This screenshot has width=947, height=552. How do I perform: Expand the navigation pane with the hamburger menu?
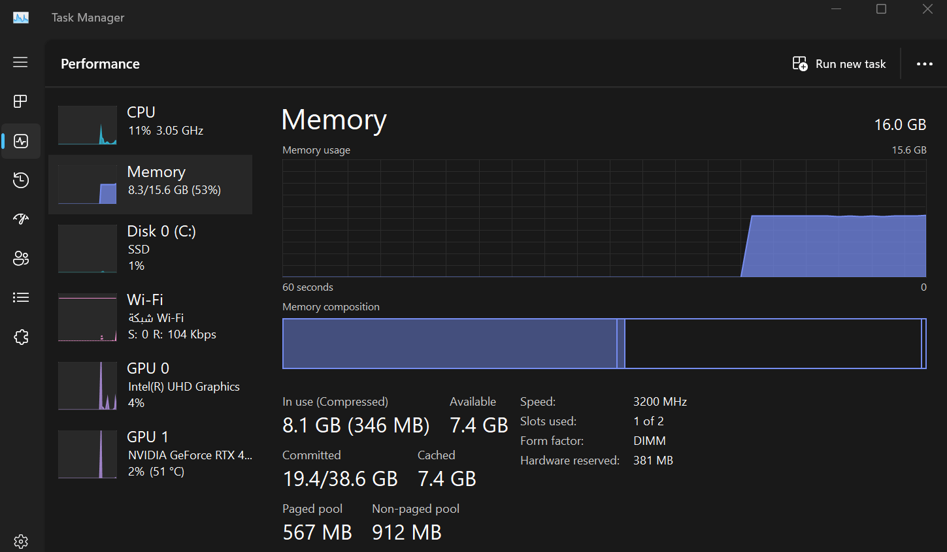(20, 62)
